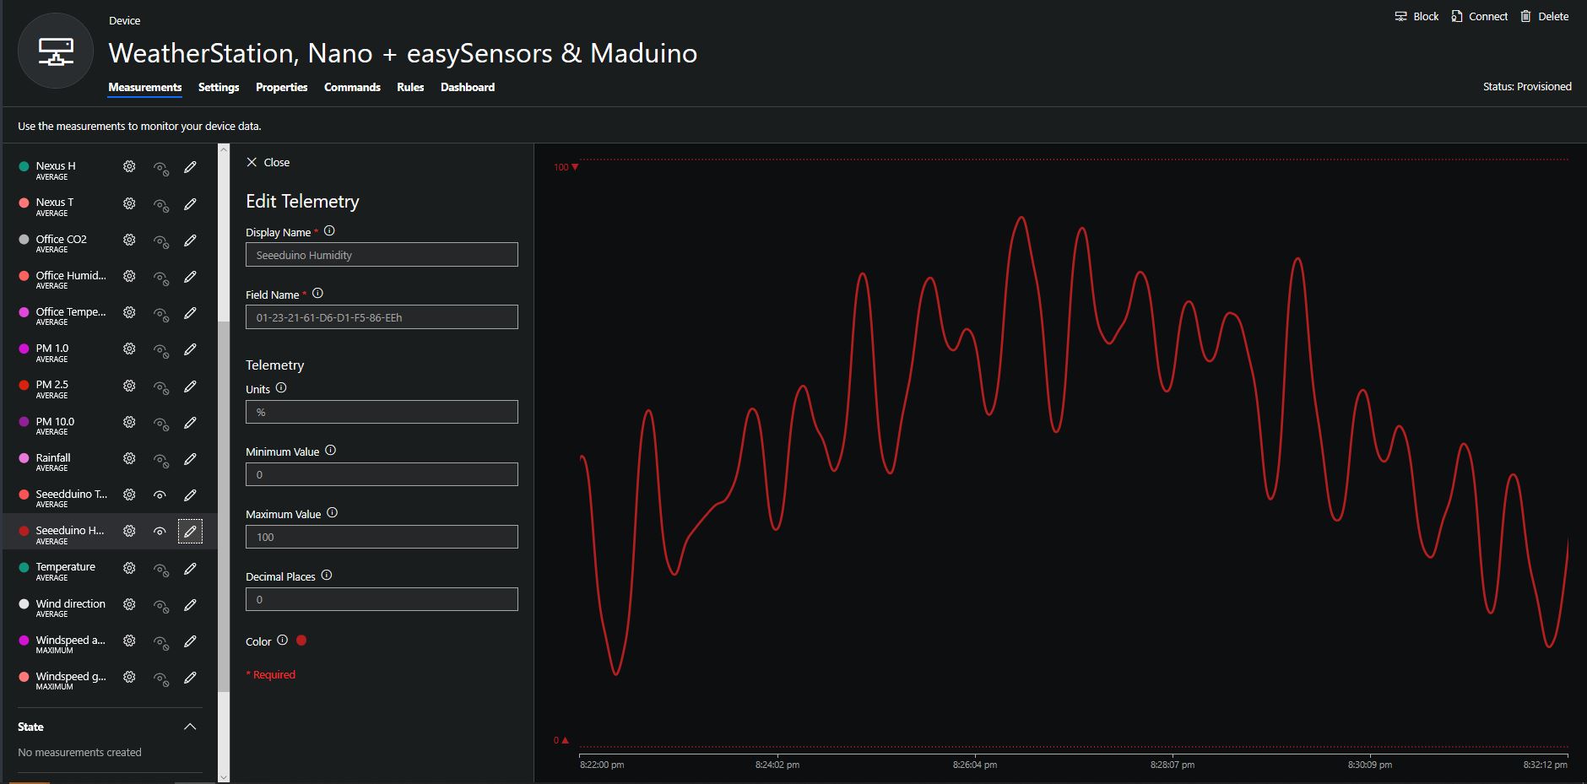The image size is (1587, 784).
Task: Close the Edit Telemetry panel
Action: [x=268, y=162]
